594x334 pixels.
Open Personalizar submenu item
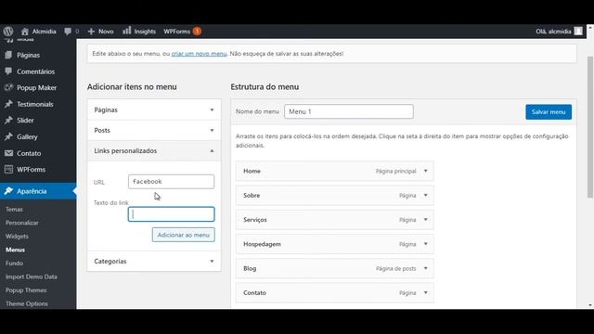(x=22, y=223)
